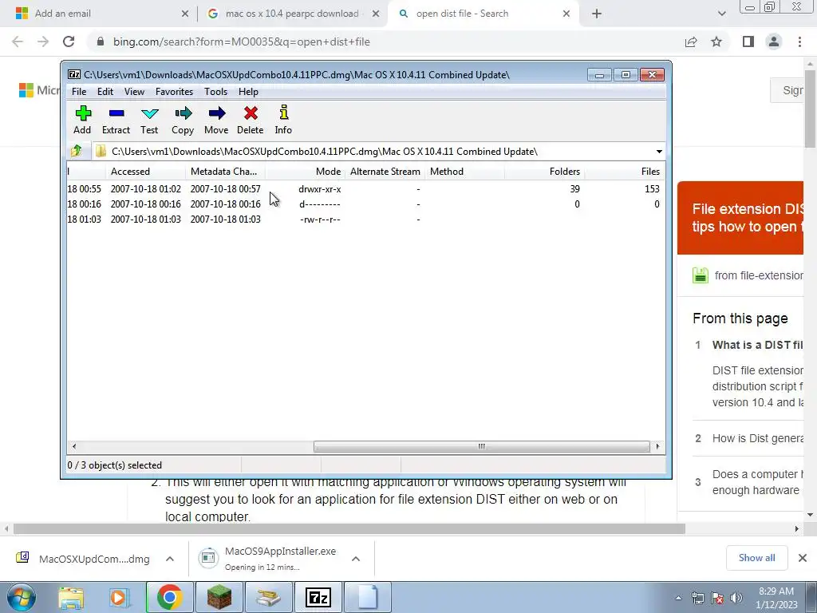This screenshot has height=613, width=817.
Task: Click the Chrome address bar URL
Action: pos(242,42)
